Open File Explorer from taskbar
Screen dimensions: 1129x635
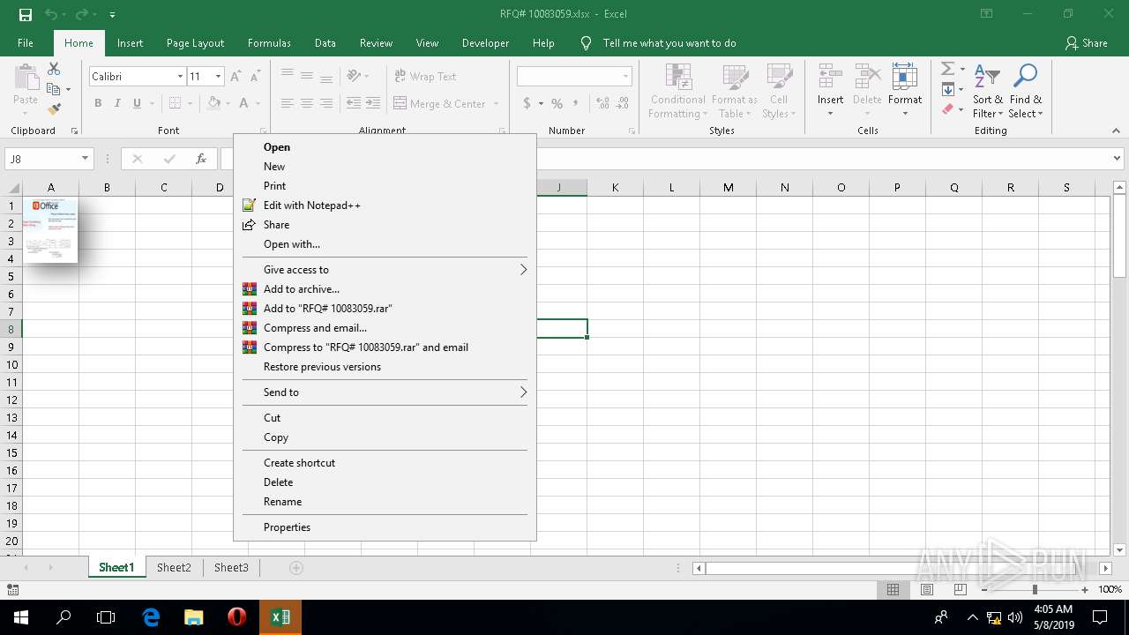pos(194,617)
